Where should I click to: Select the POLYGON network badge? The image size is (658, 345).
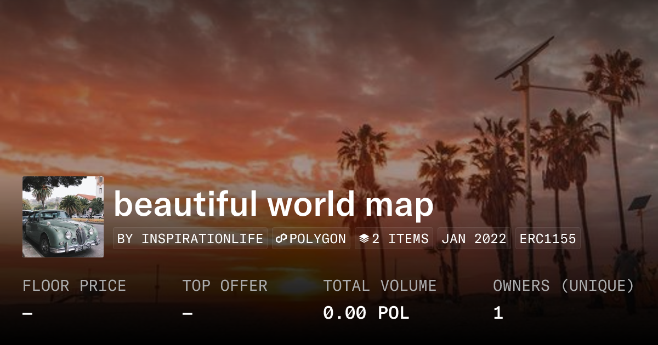point(310,238)
